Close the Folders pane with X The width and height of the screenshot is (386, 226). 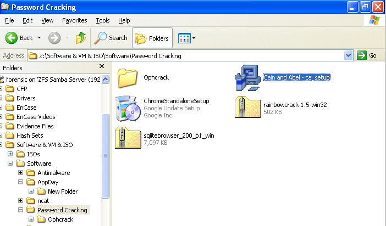tap(102, 66)
